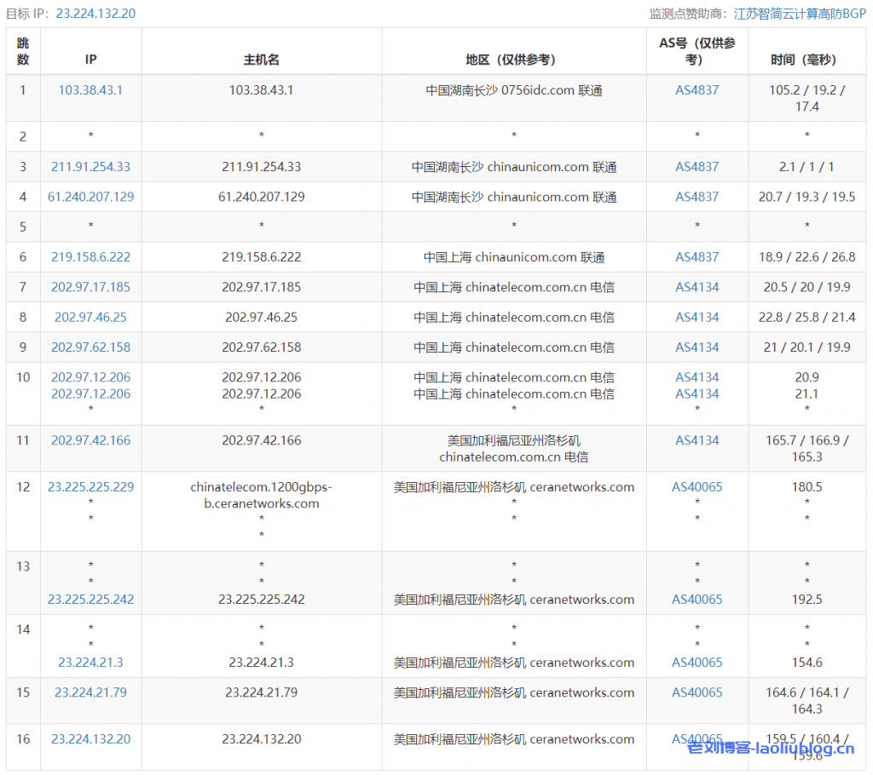Viewport: 873px width, 775px height.
Task: Click the blue 202.97.46.25 IP link
Action: (x=90, y=317)
